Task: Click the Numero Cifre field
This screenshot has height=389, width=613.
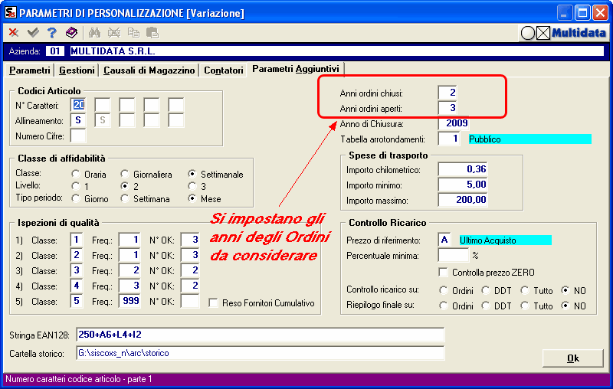Action: [x=78, y=136]
